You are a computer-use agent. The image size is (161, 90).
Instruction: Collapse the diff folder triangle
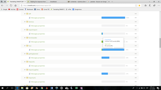(x=25, y=14)
